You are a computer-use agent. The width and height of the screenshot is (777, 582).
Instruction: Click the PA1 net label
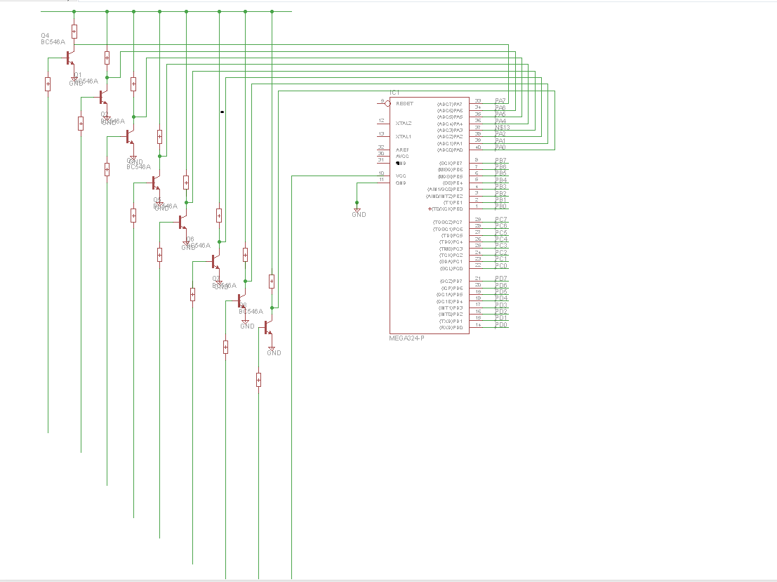tap(500, 141)
